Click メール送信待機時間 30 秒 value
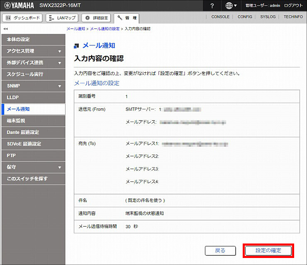 (x=132, y=227)
